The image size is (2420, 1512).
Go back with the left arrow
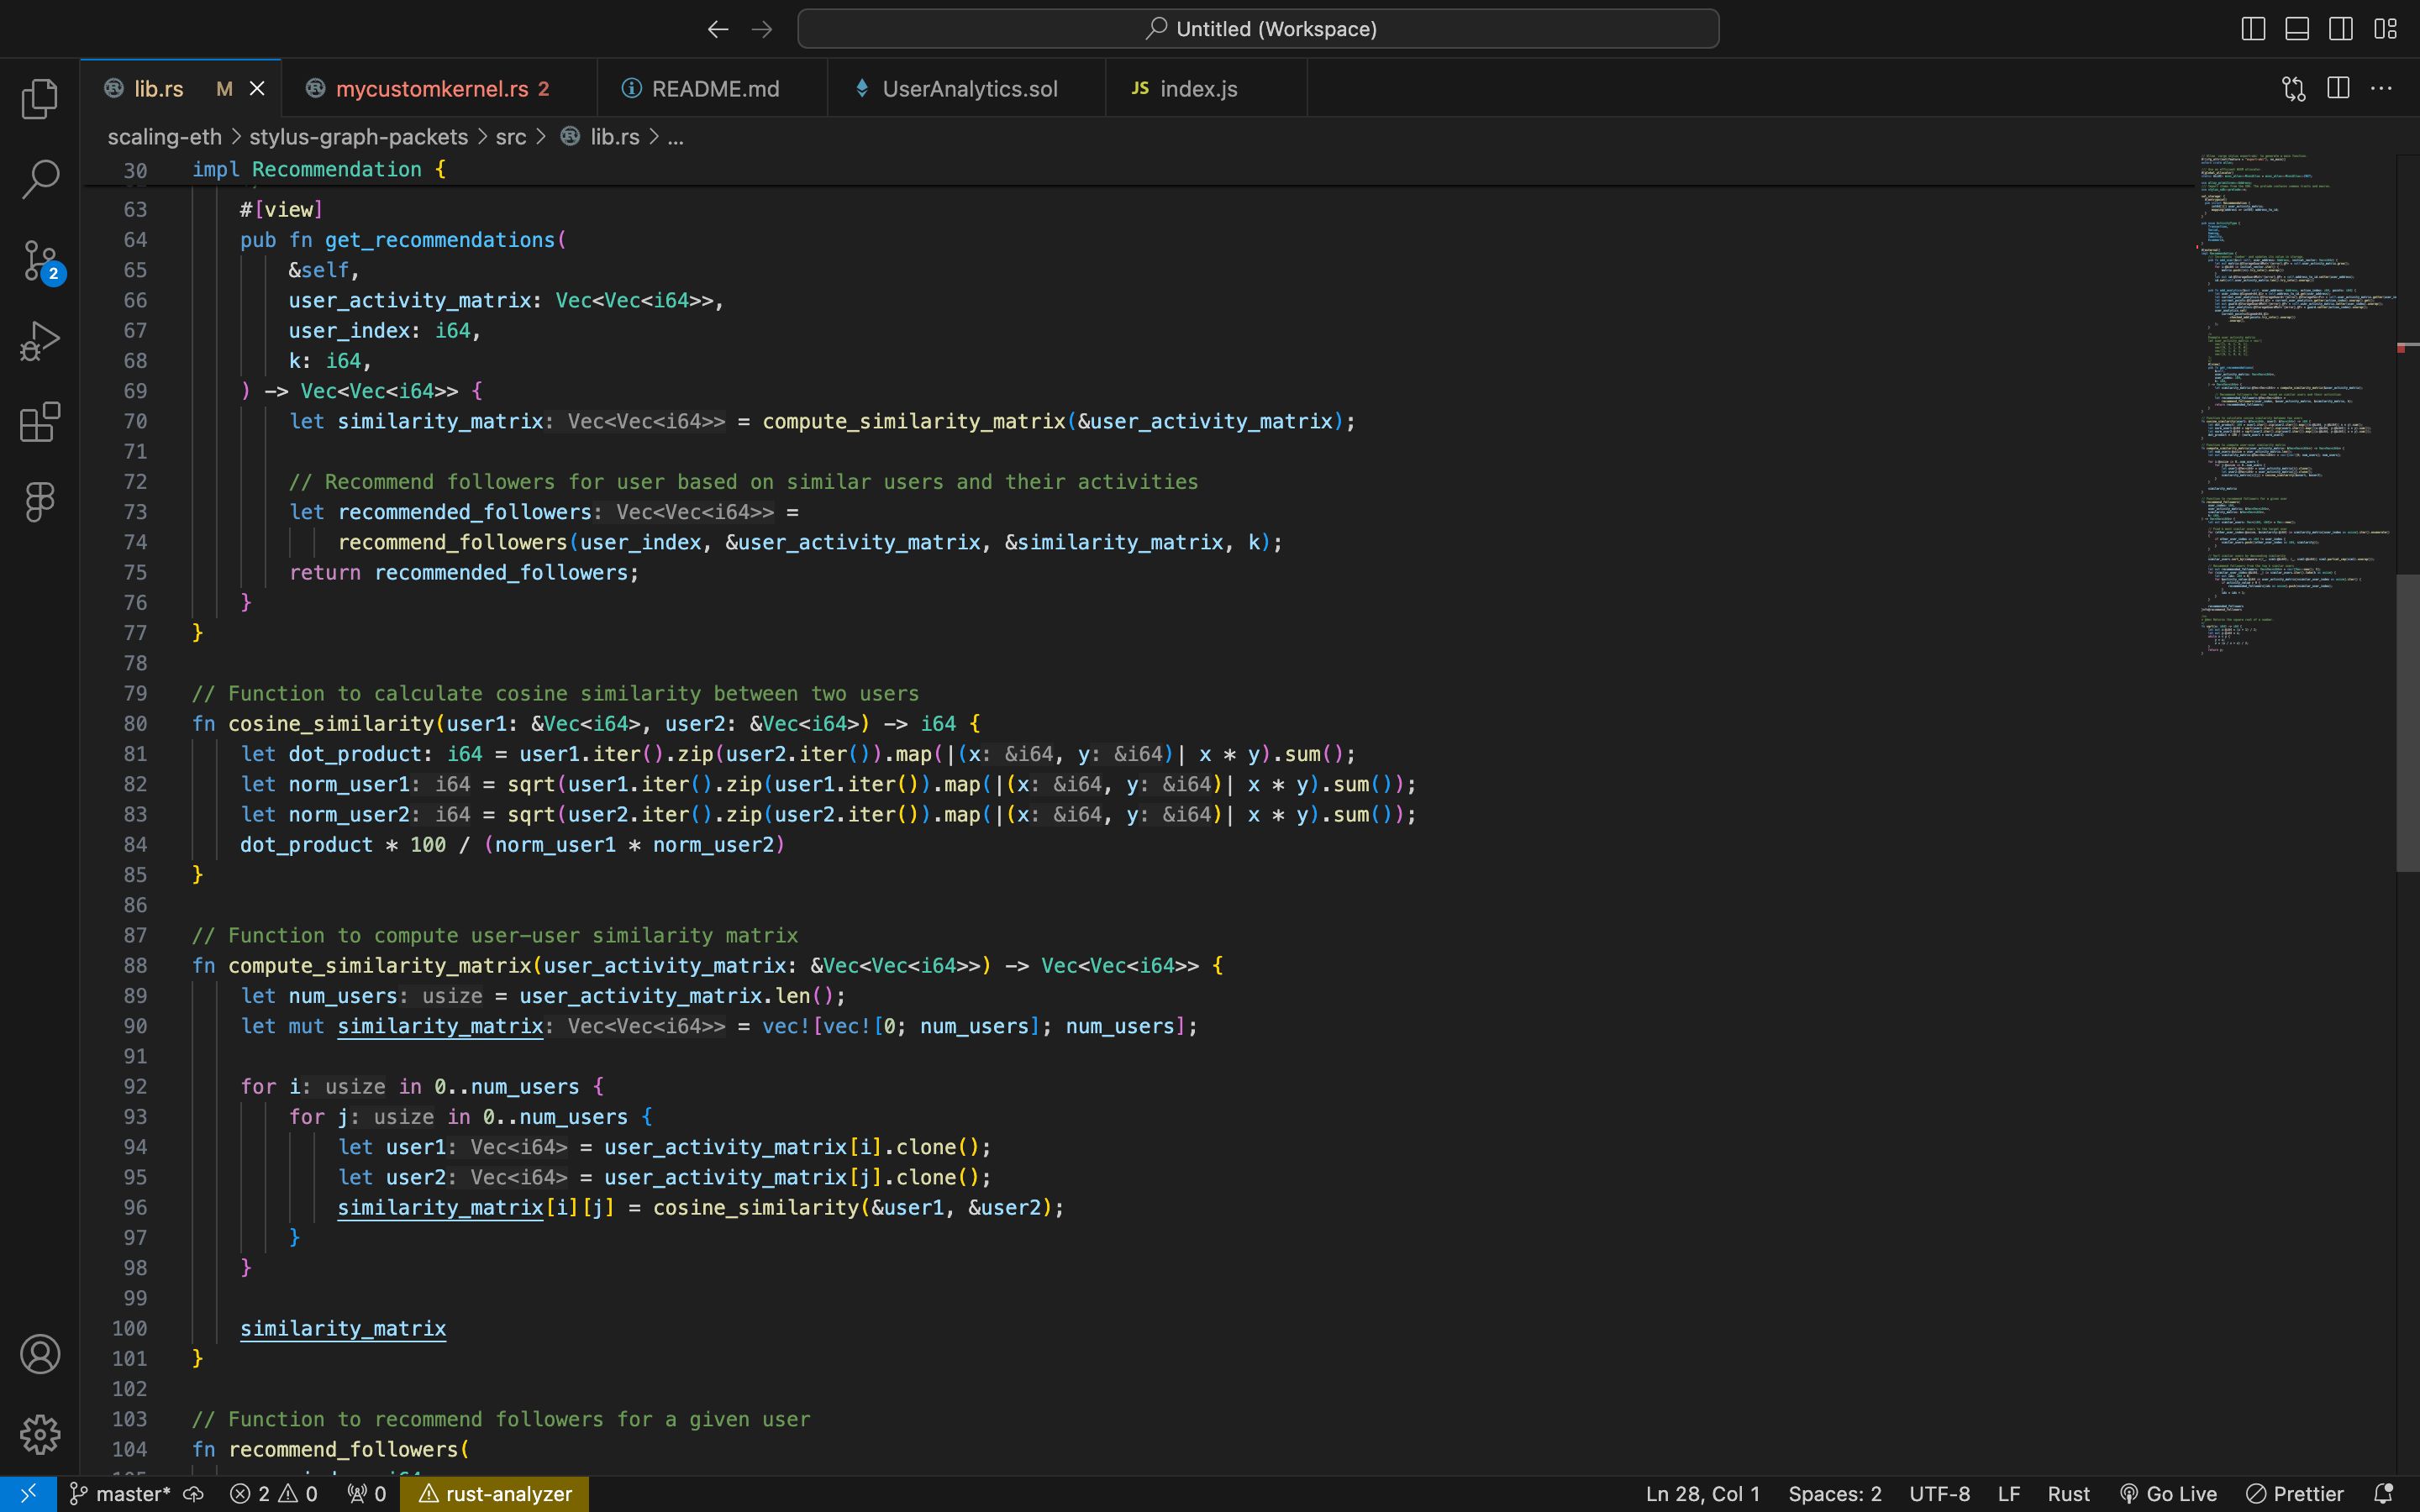pyautogui.click(x=717, y=29)
